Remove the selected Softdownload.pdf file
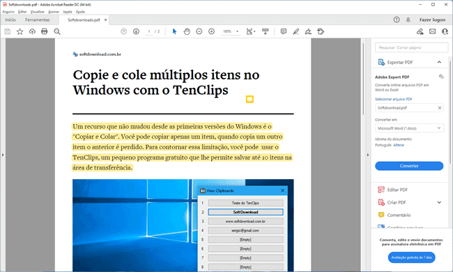The image size is (453, 272). click(x=440, y=108)
